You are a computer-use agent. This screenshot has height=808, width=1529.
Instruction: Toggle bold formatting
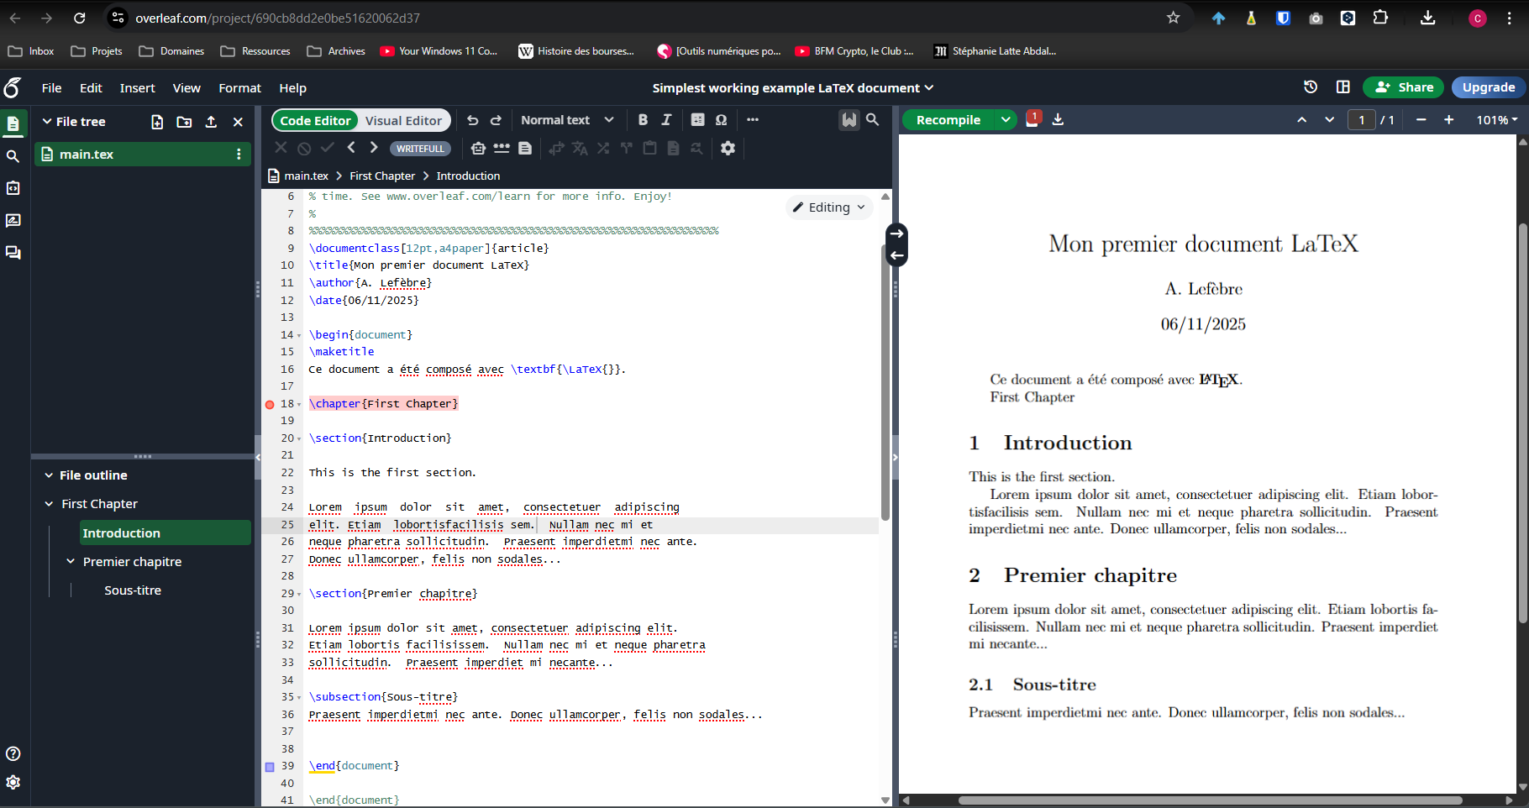(x=643, y=120)
